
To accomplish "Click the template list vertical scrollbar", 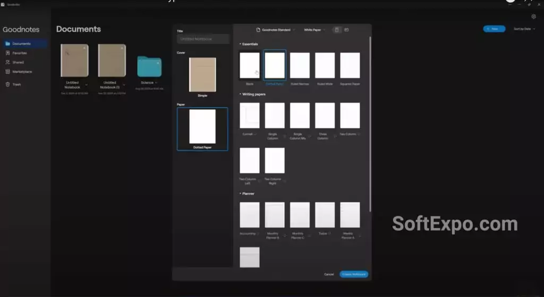I will (x=370, y=124).
